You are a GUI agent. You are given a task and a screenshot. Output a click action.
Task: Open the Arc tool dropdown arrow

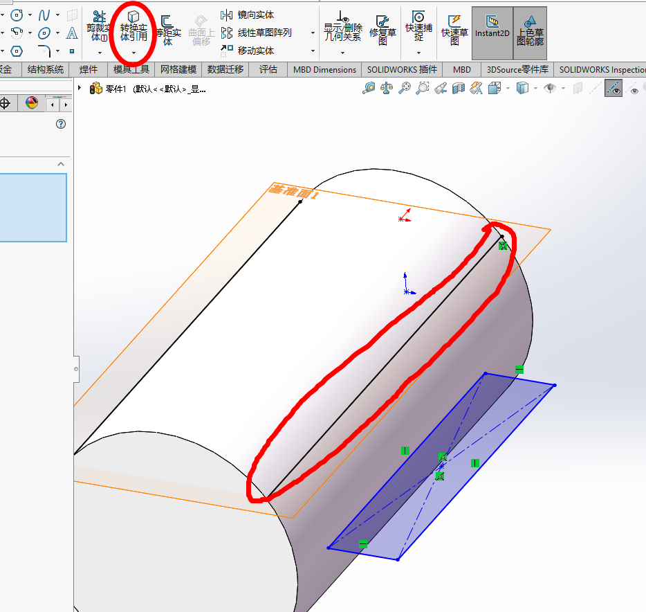pos(30,33)
